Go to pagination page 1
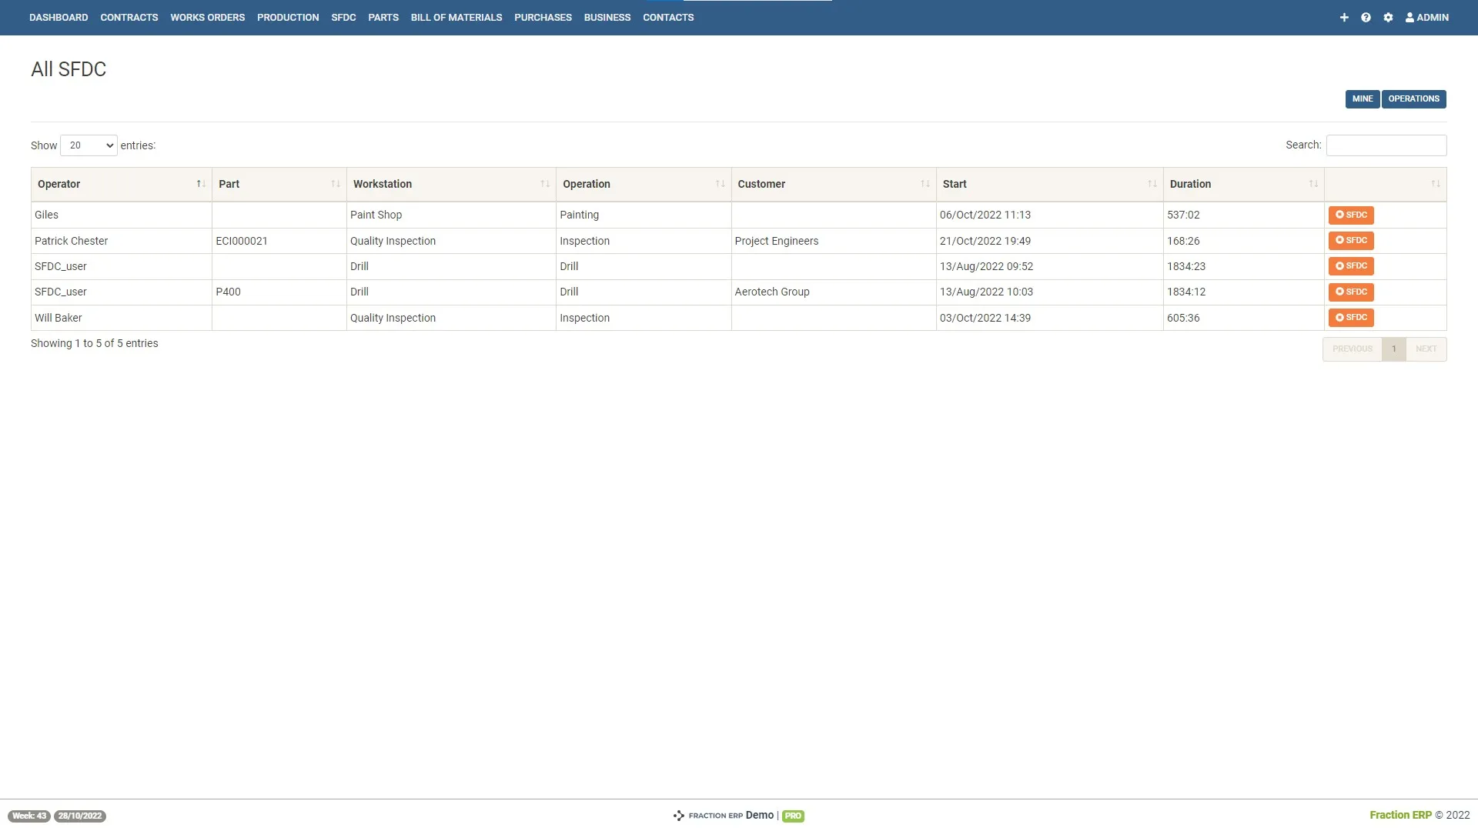This screenshot has width=1478, height=831. point(1393,349)
